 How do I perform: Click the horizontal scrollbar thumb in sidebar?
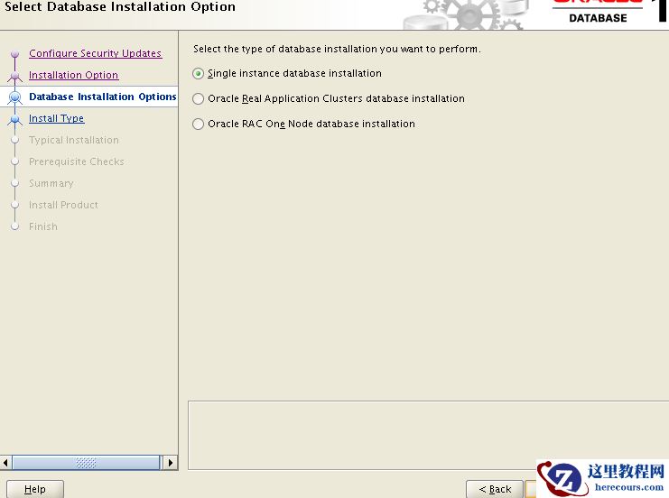tap(86, 463)
